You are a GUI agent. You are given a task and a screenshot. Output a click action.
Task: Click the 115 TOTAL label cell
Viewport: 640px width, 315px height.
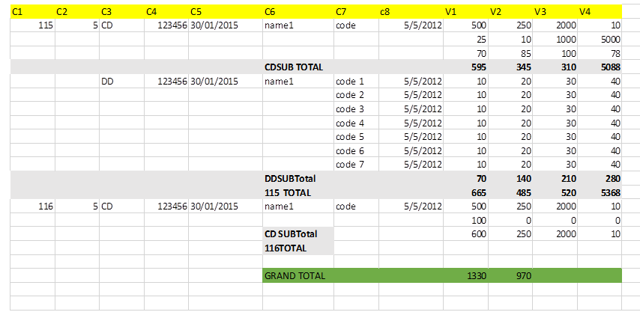click(298, 193)
